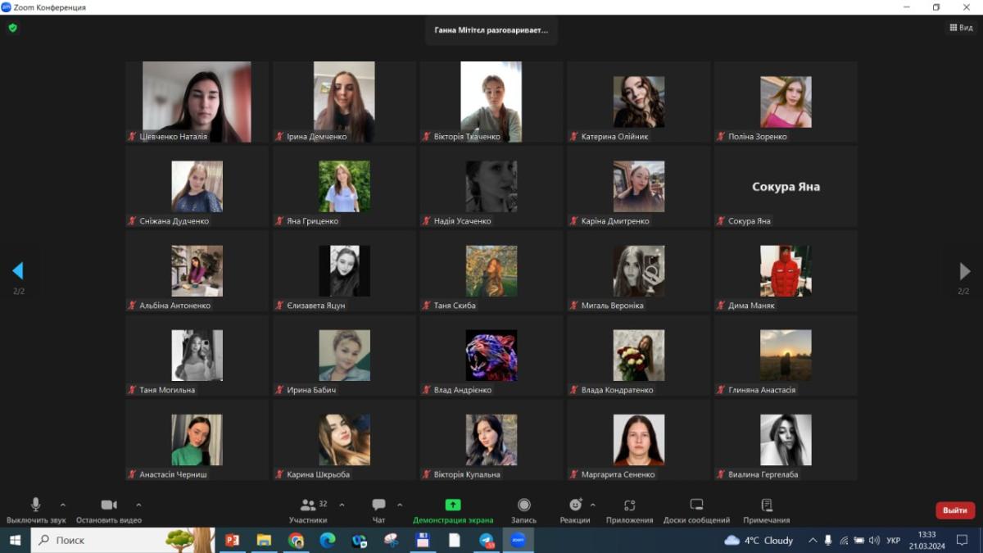Open Доски сообщений whiteboards icon
This screenshot has width=983, height=553.
tap(696, 505)
